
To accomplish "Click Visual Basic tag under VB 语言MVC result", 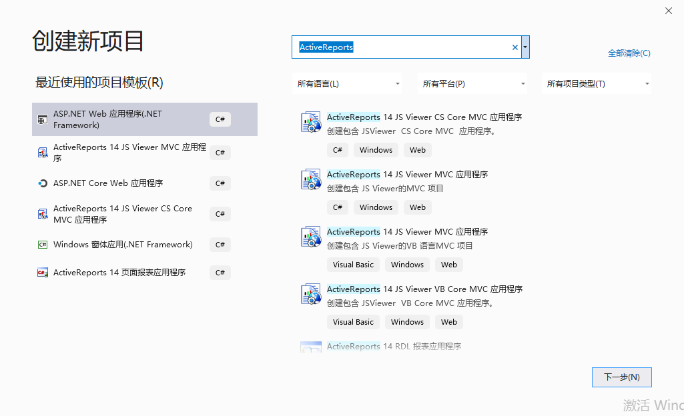I will (353, 265).
